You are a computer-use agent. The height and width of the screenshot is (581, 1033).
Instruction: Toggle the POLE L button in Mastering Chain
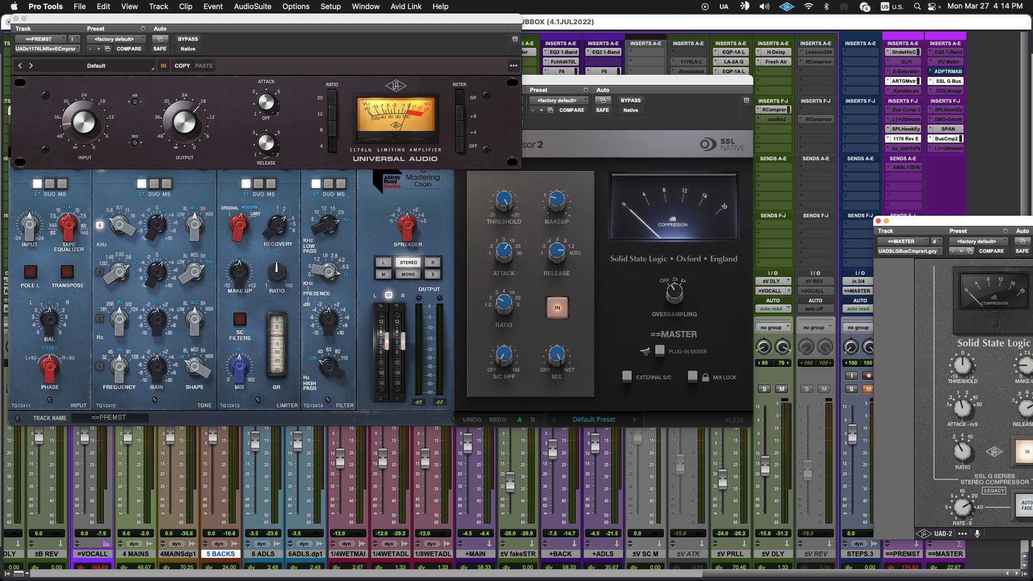pyautogui.click(x=30, y=271)
